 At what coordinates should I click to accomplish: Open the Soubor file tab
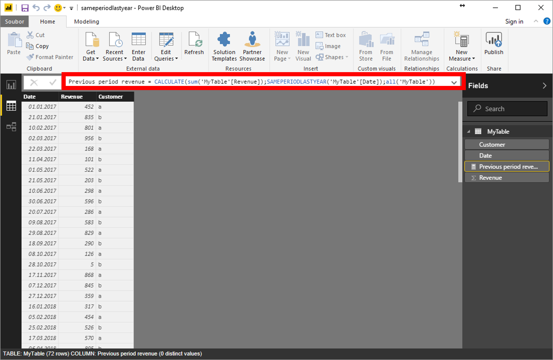tap(14, 21)
